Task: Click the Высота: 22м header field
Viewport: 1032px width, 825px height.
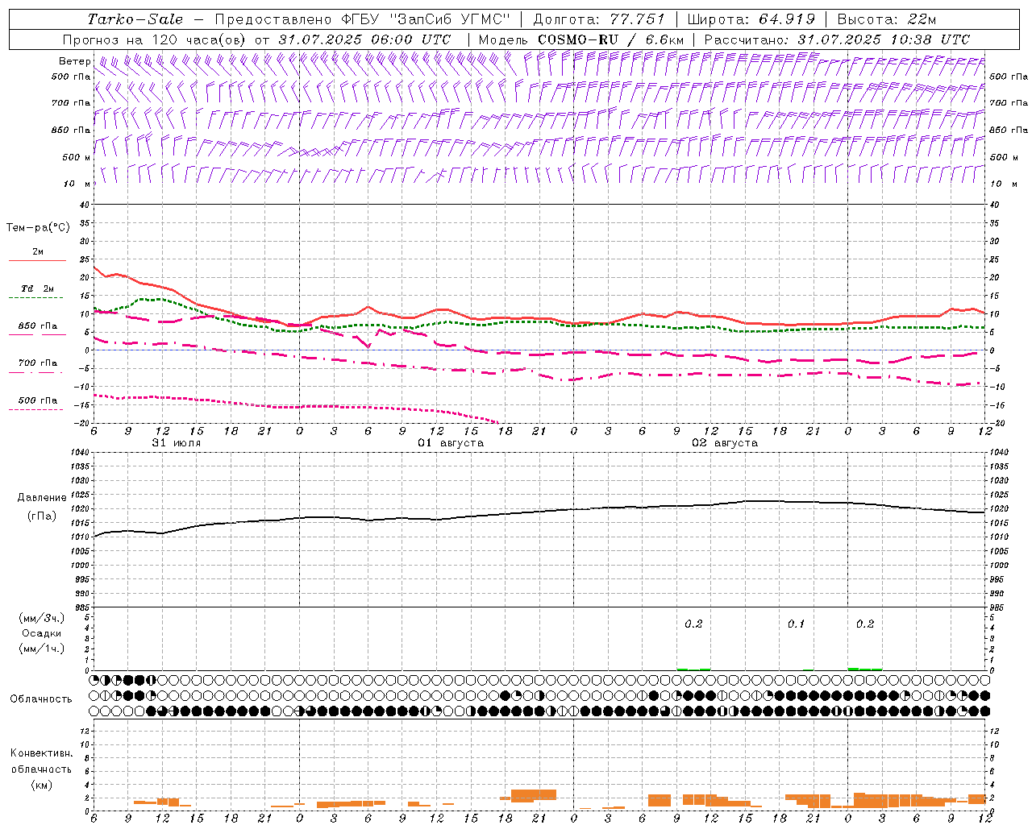Action: coord(887,19)
